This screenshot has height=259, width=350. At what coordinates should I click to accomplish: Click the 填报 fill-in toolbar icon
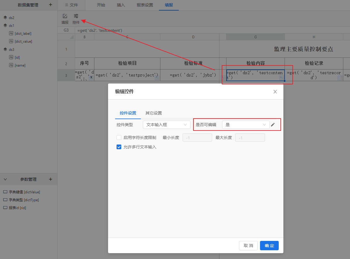pos(65,16)
